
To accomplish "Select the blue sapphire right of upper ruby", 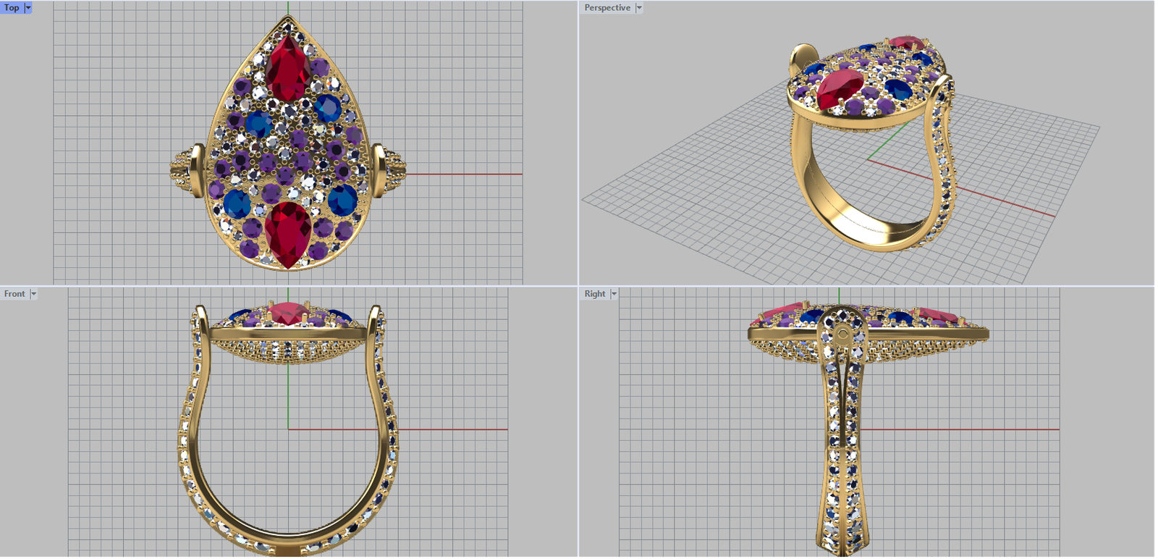I will pyautogui.click(x=327, y=109).
